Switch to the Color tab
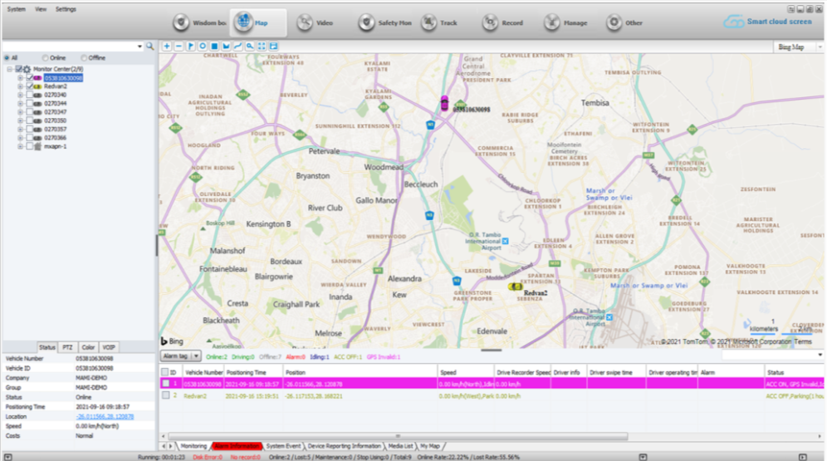 tap(88, 346)
